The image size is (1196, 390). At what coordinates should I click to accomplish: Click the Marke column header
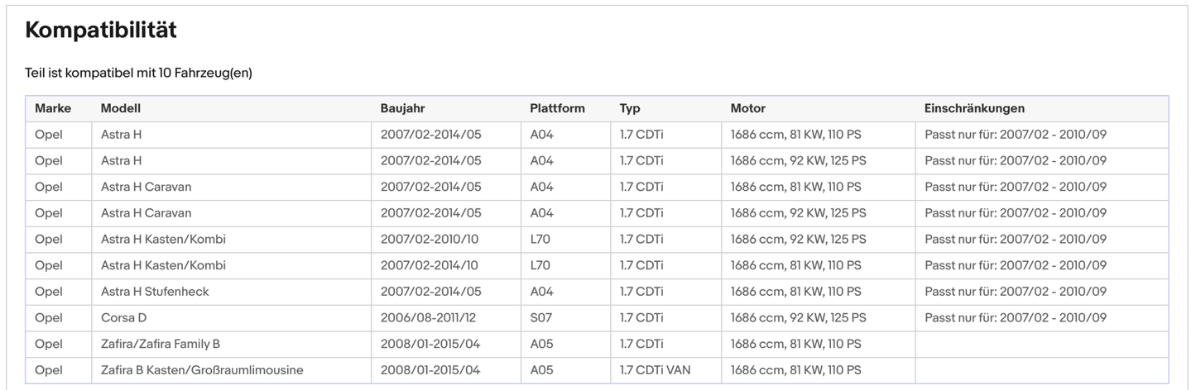point(53,108)
